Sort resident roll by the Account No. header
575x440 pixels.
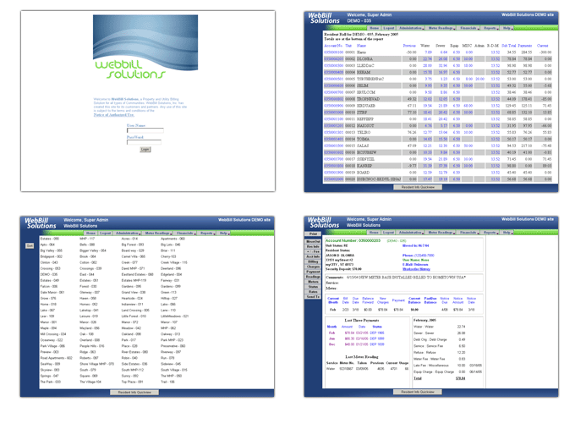pos(333,46)
